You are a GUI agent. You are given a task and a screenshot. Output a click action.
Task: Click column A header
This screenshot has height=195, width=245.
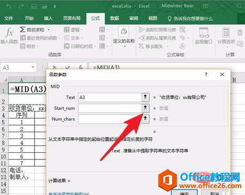pos(21,80)
